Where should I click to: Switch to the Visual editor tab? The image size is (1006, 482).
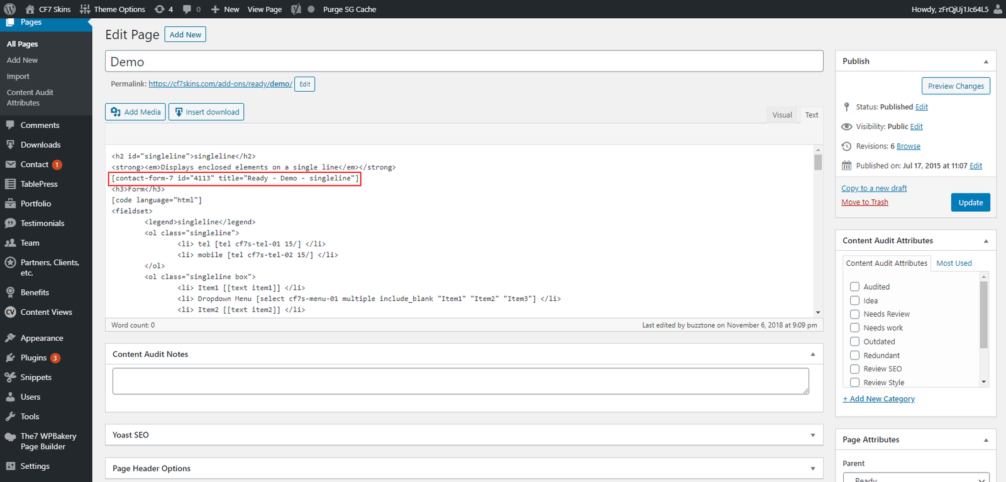pos(782,115)
